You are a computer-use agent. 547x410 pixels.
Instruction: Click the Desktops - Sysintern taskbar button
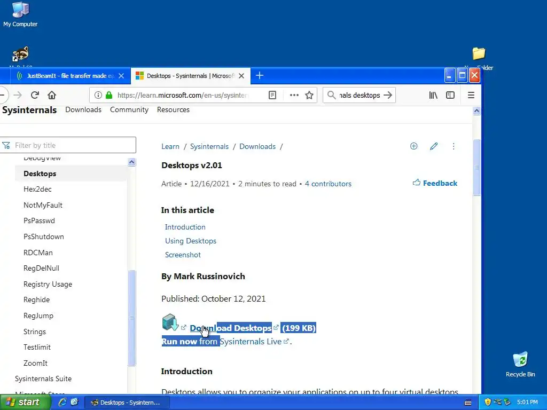[127, 403]
